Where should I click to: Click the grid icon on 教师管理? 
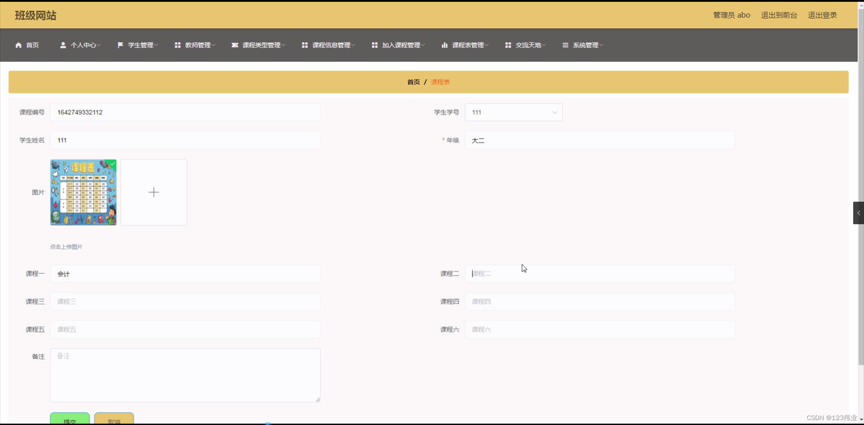tap(178, 45)
